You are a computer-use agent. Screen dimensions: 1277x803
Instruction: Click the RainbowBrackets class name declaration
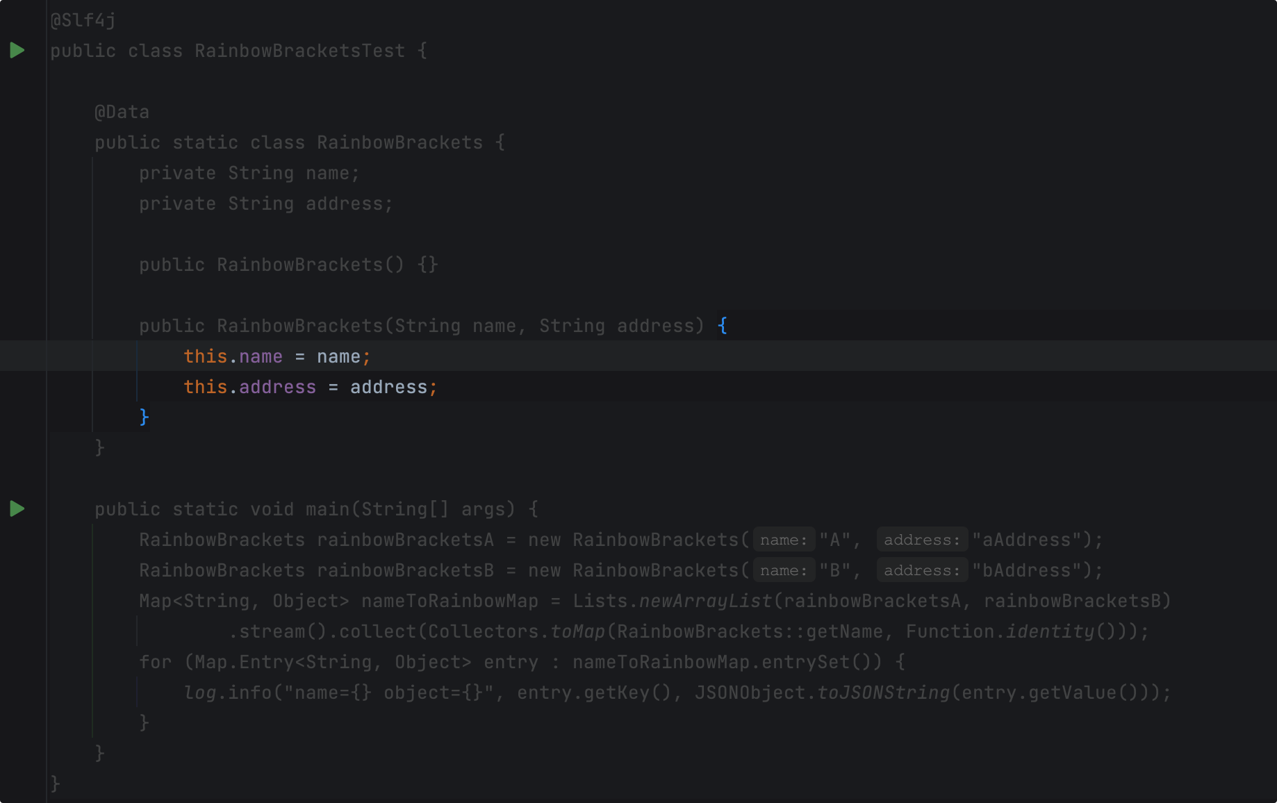(x=399, y=142)
